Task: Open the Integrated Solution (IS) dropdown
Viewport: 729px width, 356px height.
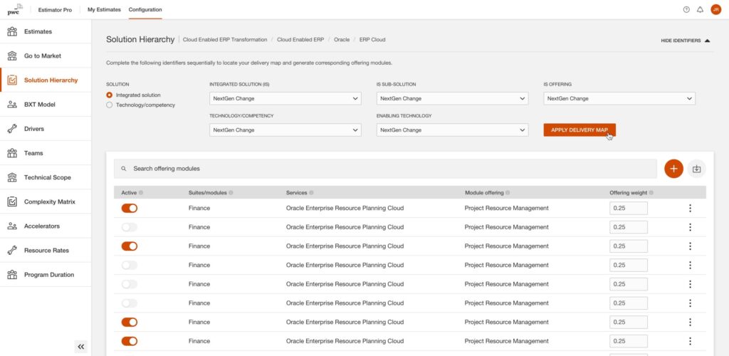Action: coord(285,98)
